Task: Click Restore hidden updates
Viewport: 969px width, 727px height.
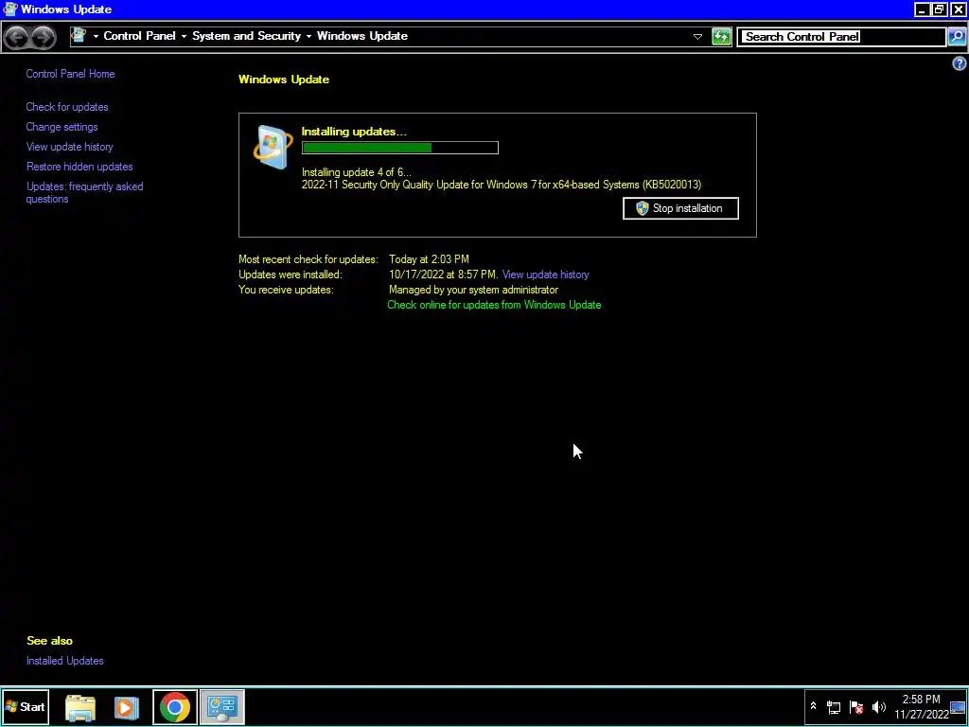Action: [79, 167]
